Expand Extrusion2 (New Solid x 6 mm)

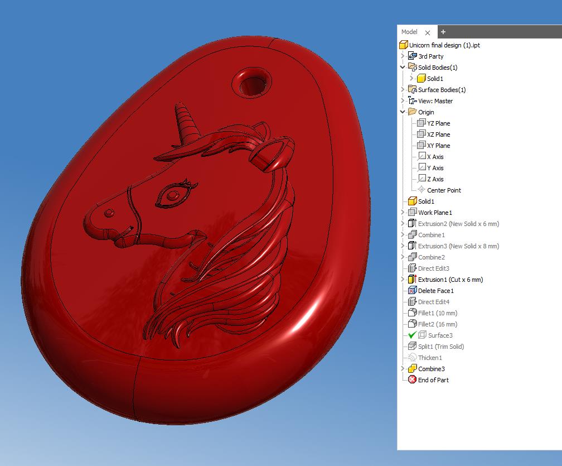[x=403, y=223]
